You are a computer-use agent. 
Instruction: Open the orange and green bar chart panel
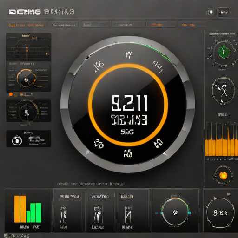pyautogui.click(x=28, y=211)
